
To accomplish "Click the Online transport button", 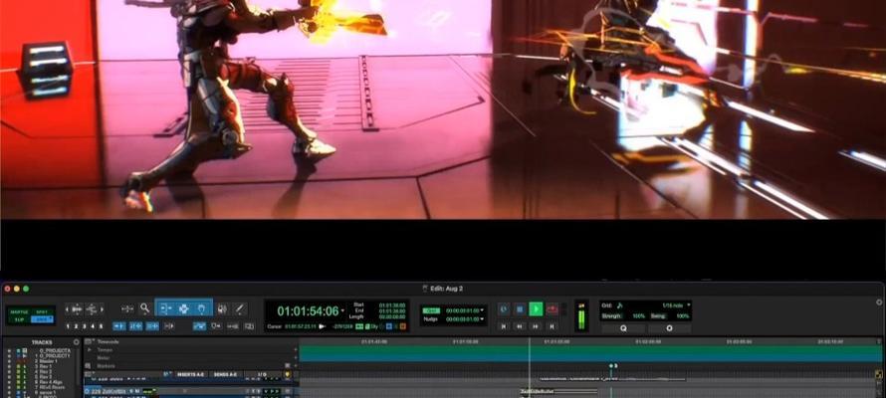I will point(504,309).
